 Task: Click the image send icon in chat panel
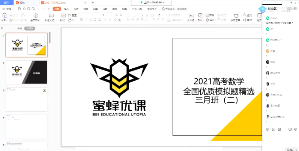click(x=279, y=129)
